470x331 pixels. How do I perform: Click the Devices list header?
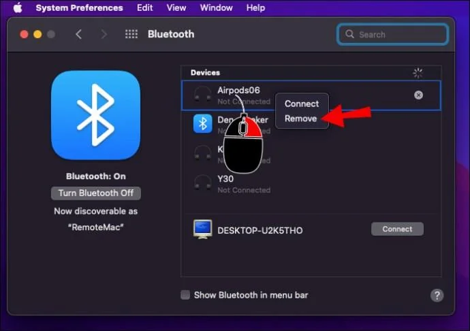coord(205,73)
